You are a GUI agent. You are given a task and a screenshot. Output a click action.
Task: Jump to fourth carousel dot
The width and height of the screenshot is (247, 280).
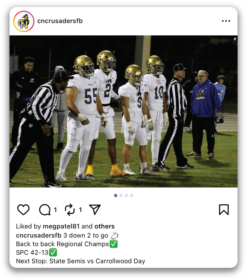pyautogui.click(x=132, y=196)
